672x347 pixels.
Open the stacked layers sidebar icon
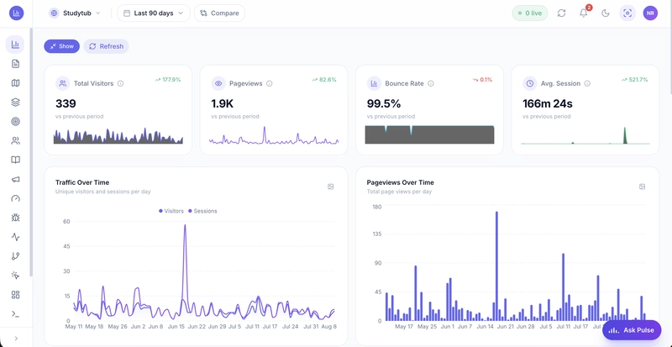[x=15, y=103]
